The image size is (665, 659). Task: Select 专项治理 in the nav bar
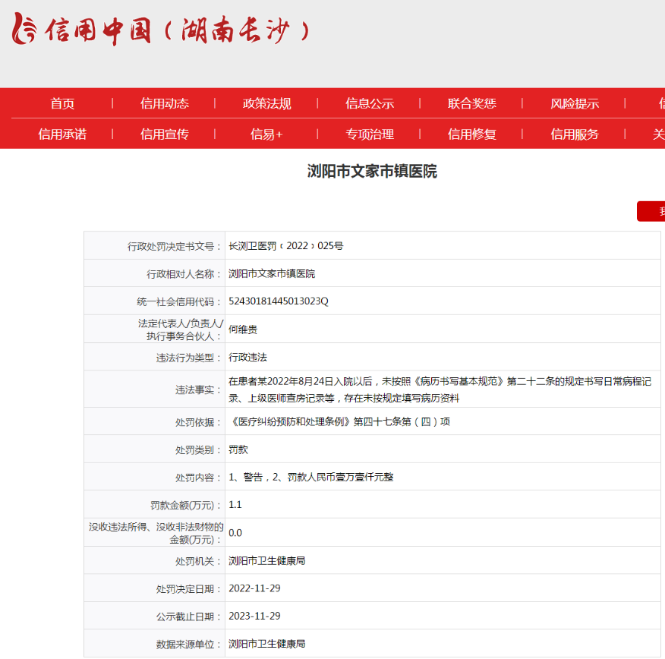[370, 134]
